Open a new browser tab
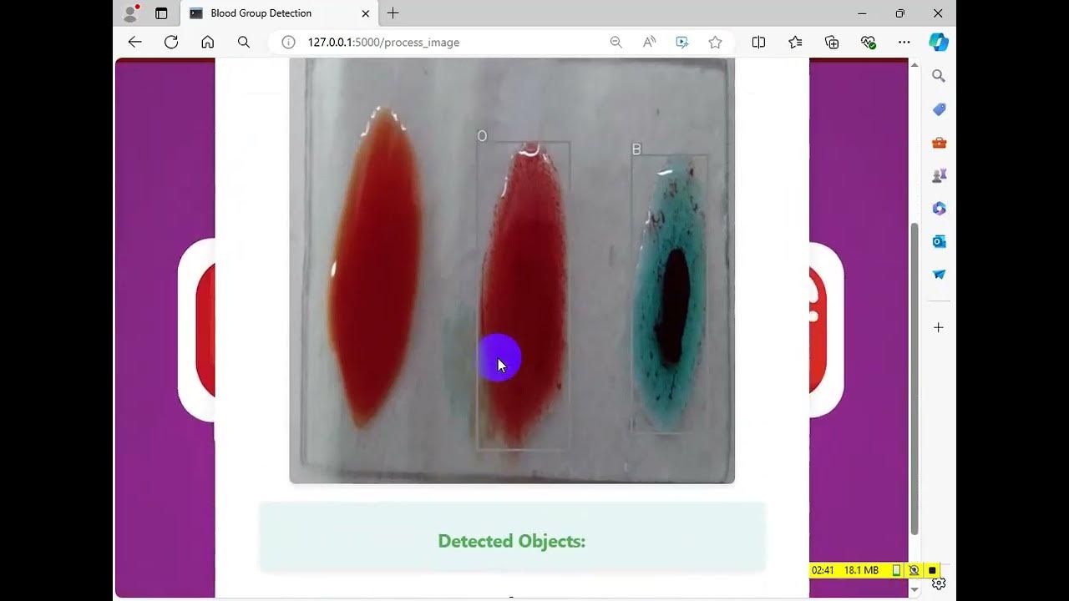This screenshot has height=601, width=1069. coord(393,13)
